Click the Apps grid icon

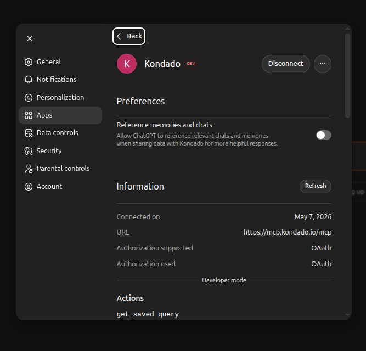coord(29,115)
